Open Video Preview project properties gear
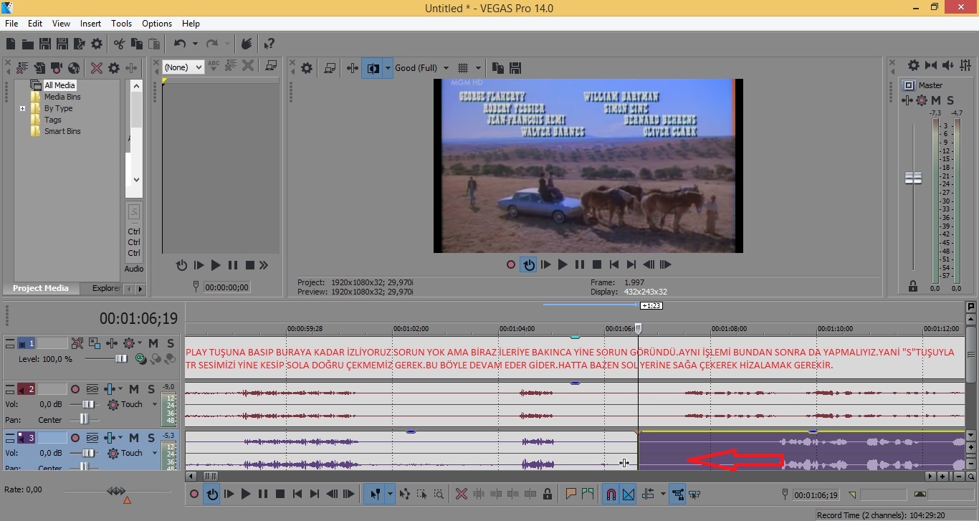Image resolution: width=979 pixels, height=521 pixels. [307, 68]
